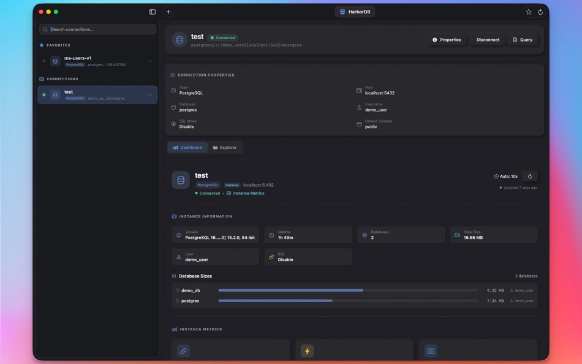The width and height of the screenshot is (582, 364).
Task: Click the dashboard database icon beside test
Action: tap(181, 180)
